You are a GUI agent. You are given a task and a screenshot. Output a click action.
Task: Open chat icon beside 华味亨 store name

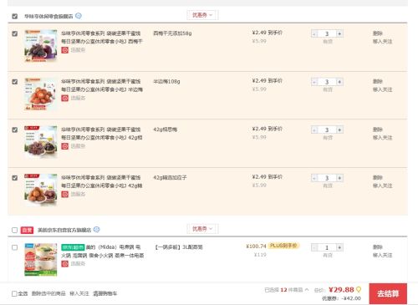(x=79, y=16)
